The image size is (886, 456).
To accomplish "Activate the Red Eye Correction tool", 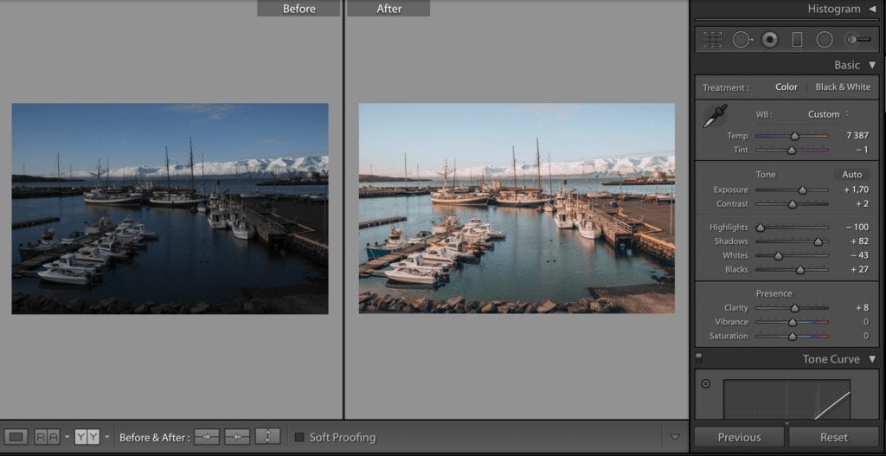I will (x=769, y=39).
